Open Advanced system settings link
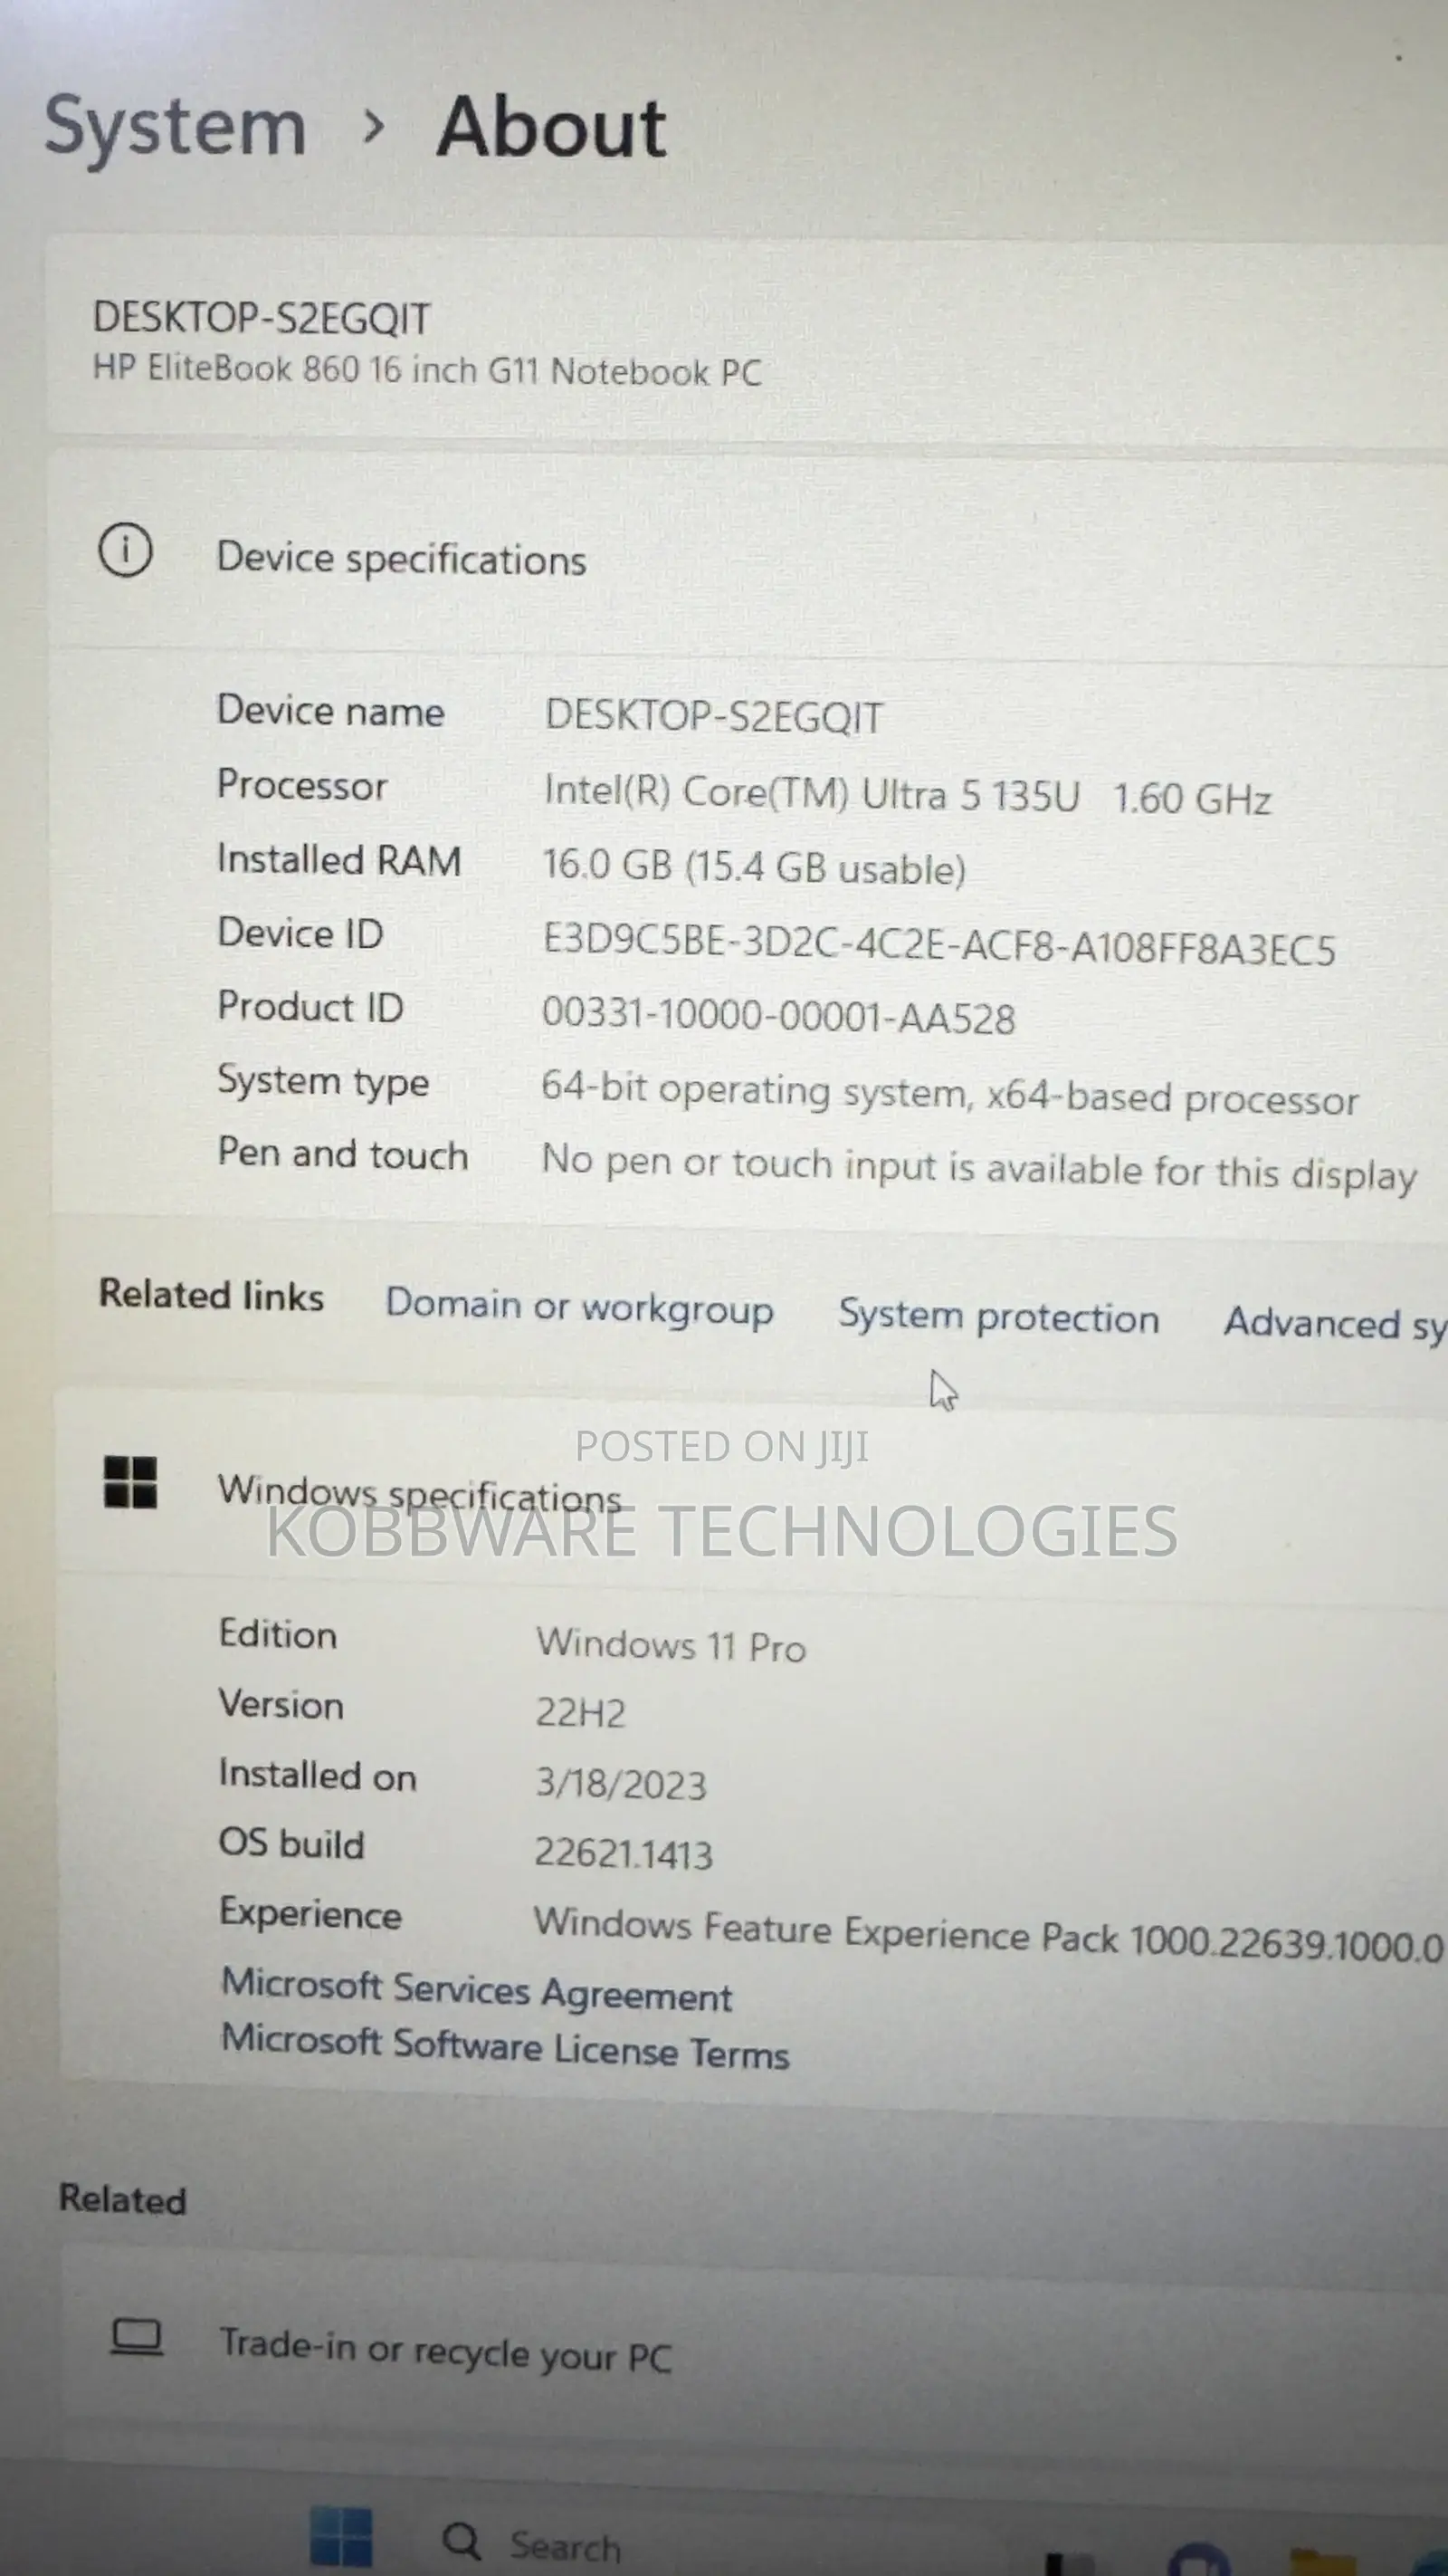1448x2576 pixels. 1335,1325
